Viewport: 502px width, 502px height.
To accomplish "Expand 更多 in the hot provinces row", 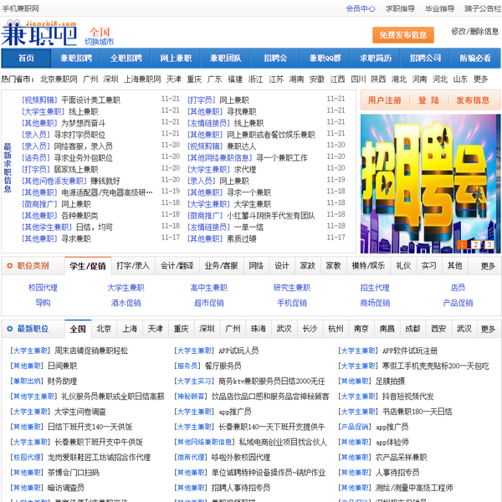I will 480,79.
